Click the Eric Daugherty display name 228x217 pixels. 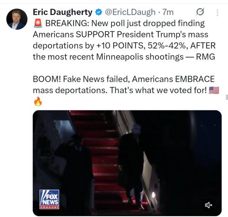click(62, 12)
